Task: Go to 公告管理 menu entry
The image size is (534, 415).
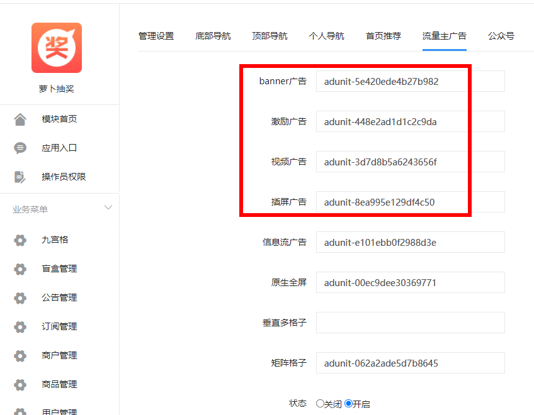Action: tap(60, 297)
